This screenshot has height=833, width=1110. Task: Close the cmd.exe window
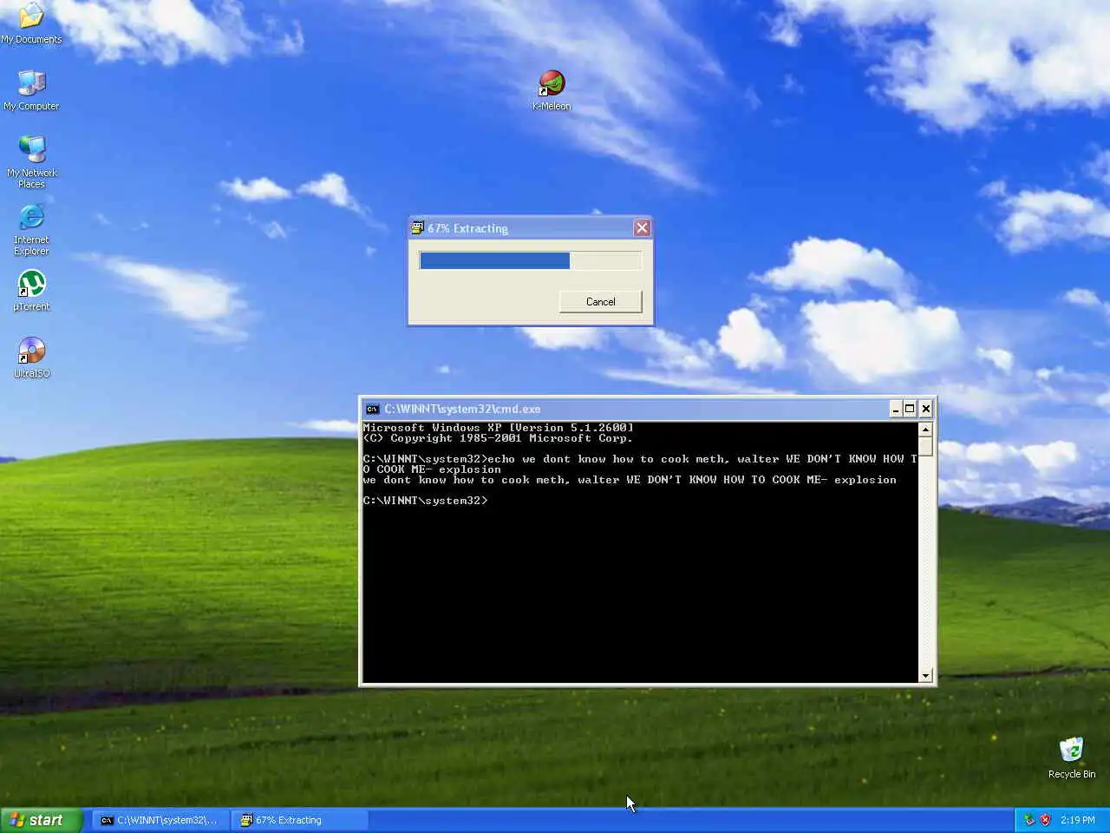[925, 409]
